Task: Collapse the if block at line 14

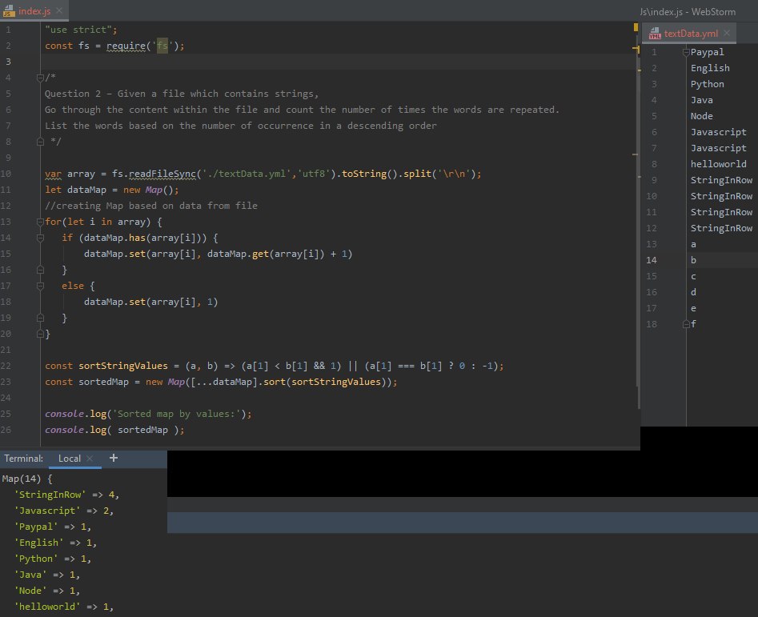Action: click(40, 238)
